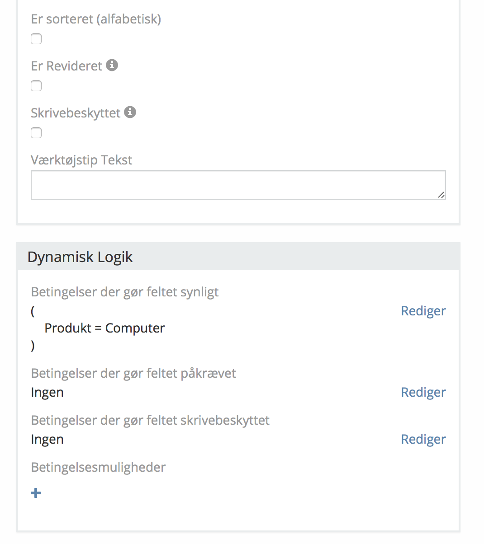Screen dimensions: 484x544
Task: Click the Betingelser der gør feltet synligt label
Action: (125, 292)
